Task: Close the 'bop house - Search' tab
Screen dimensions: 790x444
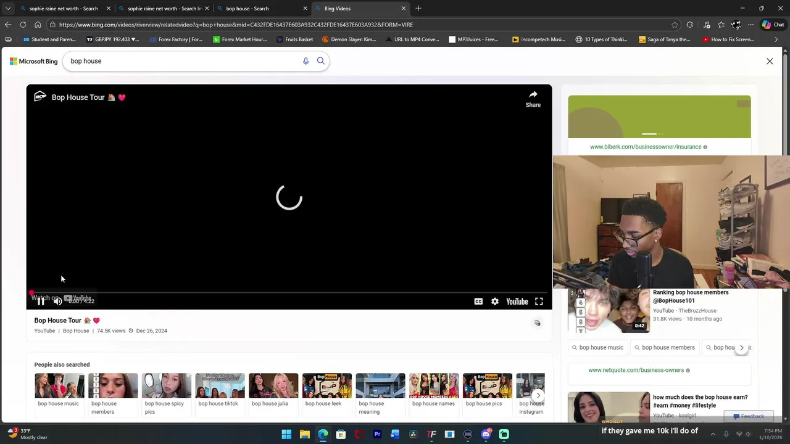Action: (x=305, y=9)
